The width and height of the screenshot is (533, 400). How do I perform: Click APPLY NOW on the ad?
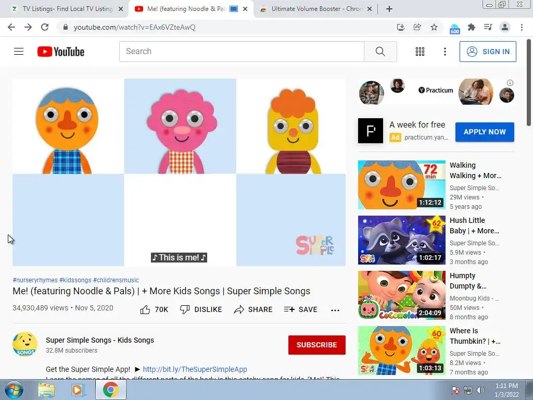[x=485, y=132]
